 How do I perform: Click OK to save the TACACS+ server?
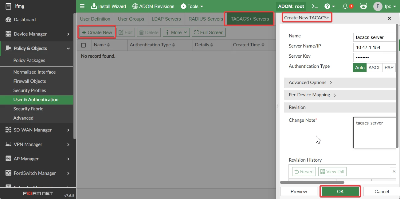[x=340, y=192]
